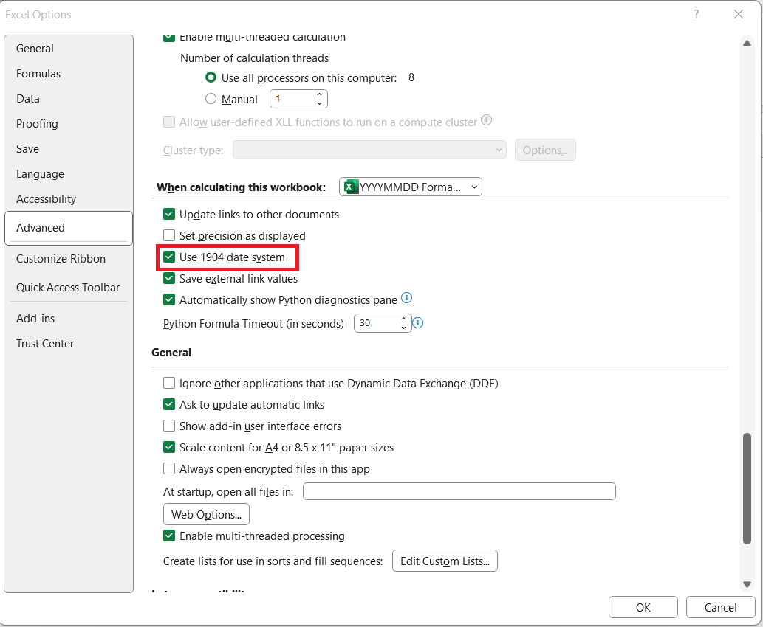Viewport: 763px width, 627px height.
Task: Click the info icon beside XLL compute cluster option
Action: (x=486, y=120)
